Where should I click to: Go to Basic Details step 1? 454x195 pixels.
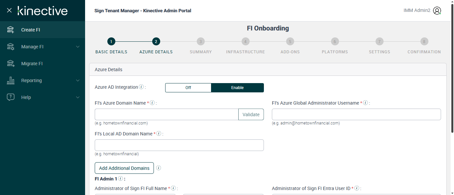[x=111, y=41]
